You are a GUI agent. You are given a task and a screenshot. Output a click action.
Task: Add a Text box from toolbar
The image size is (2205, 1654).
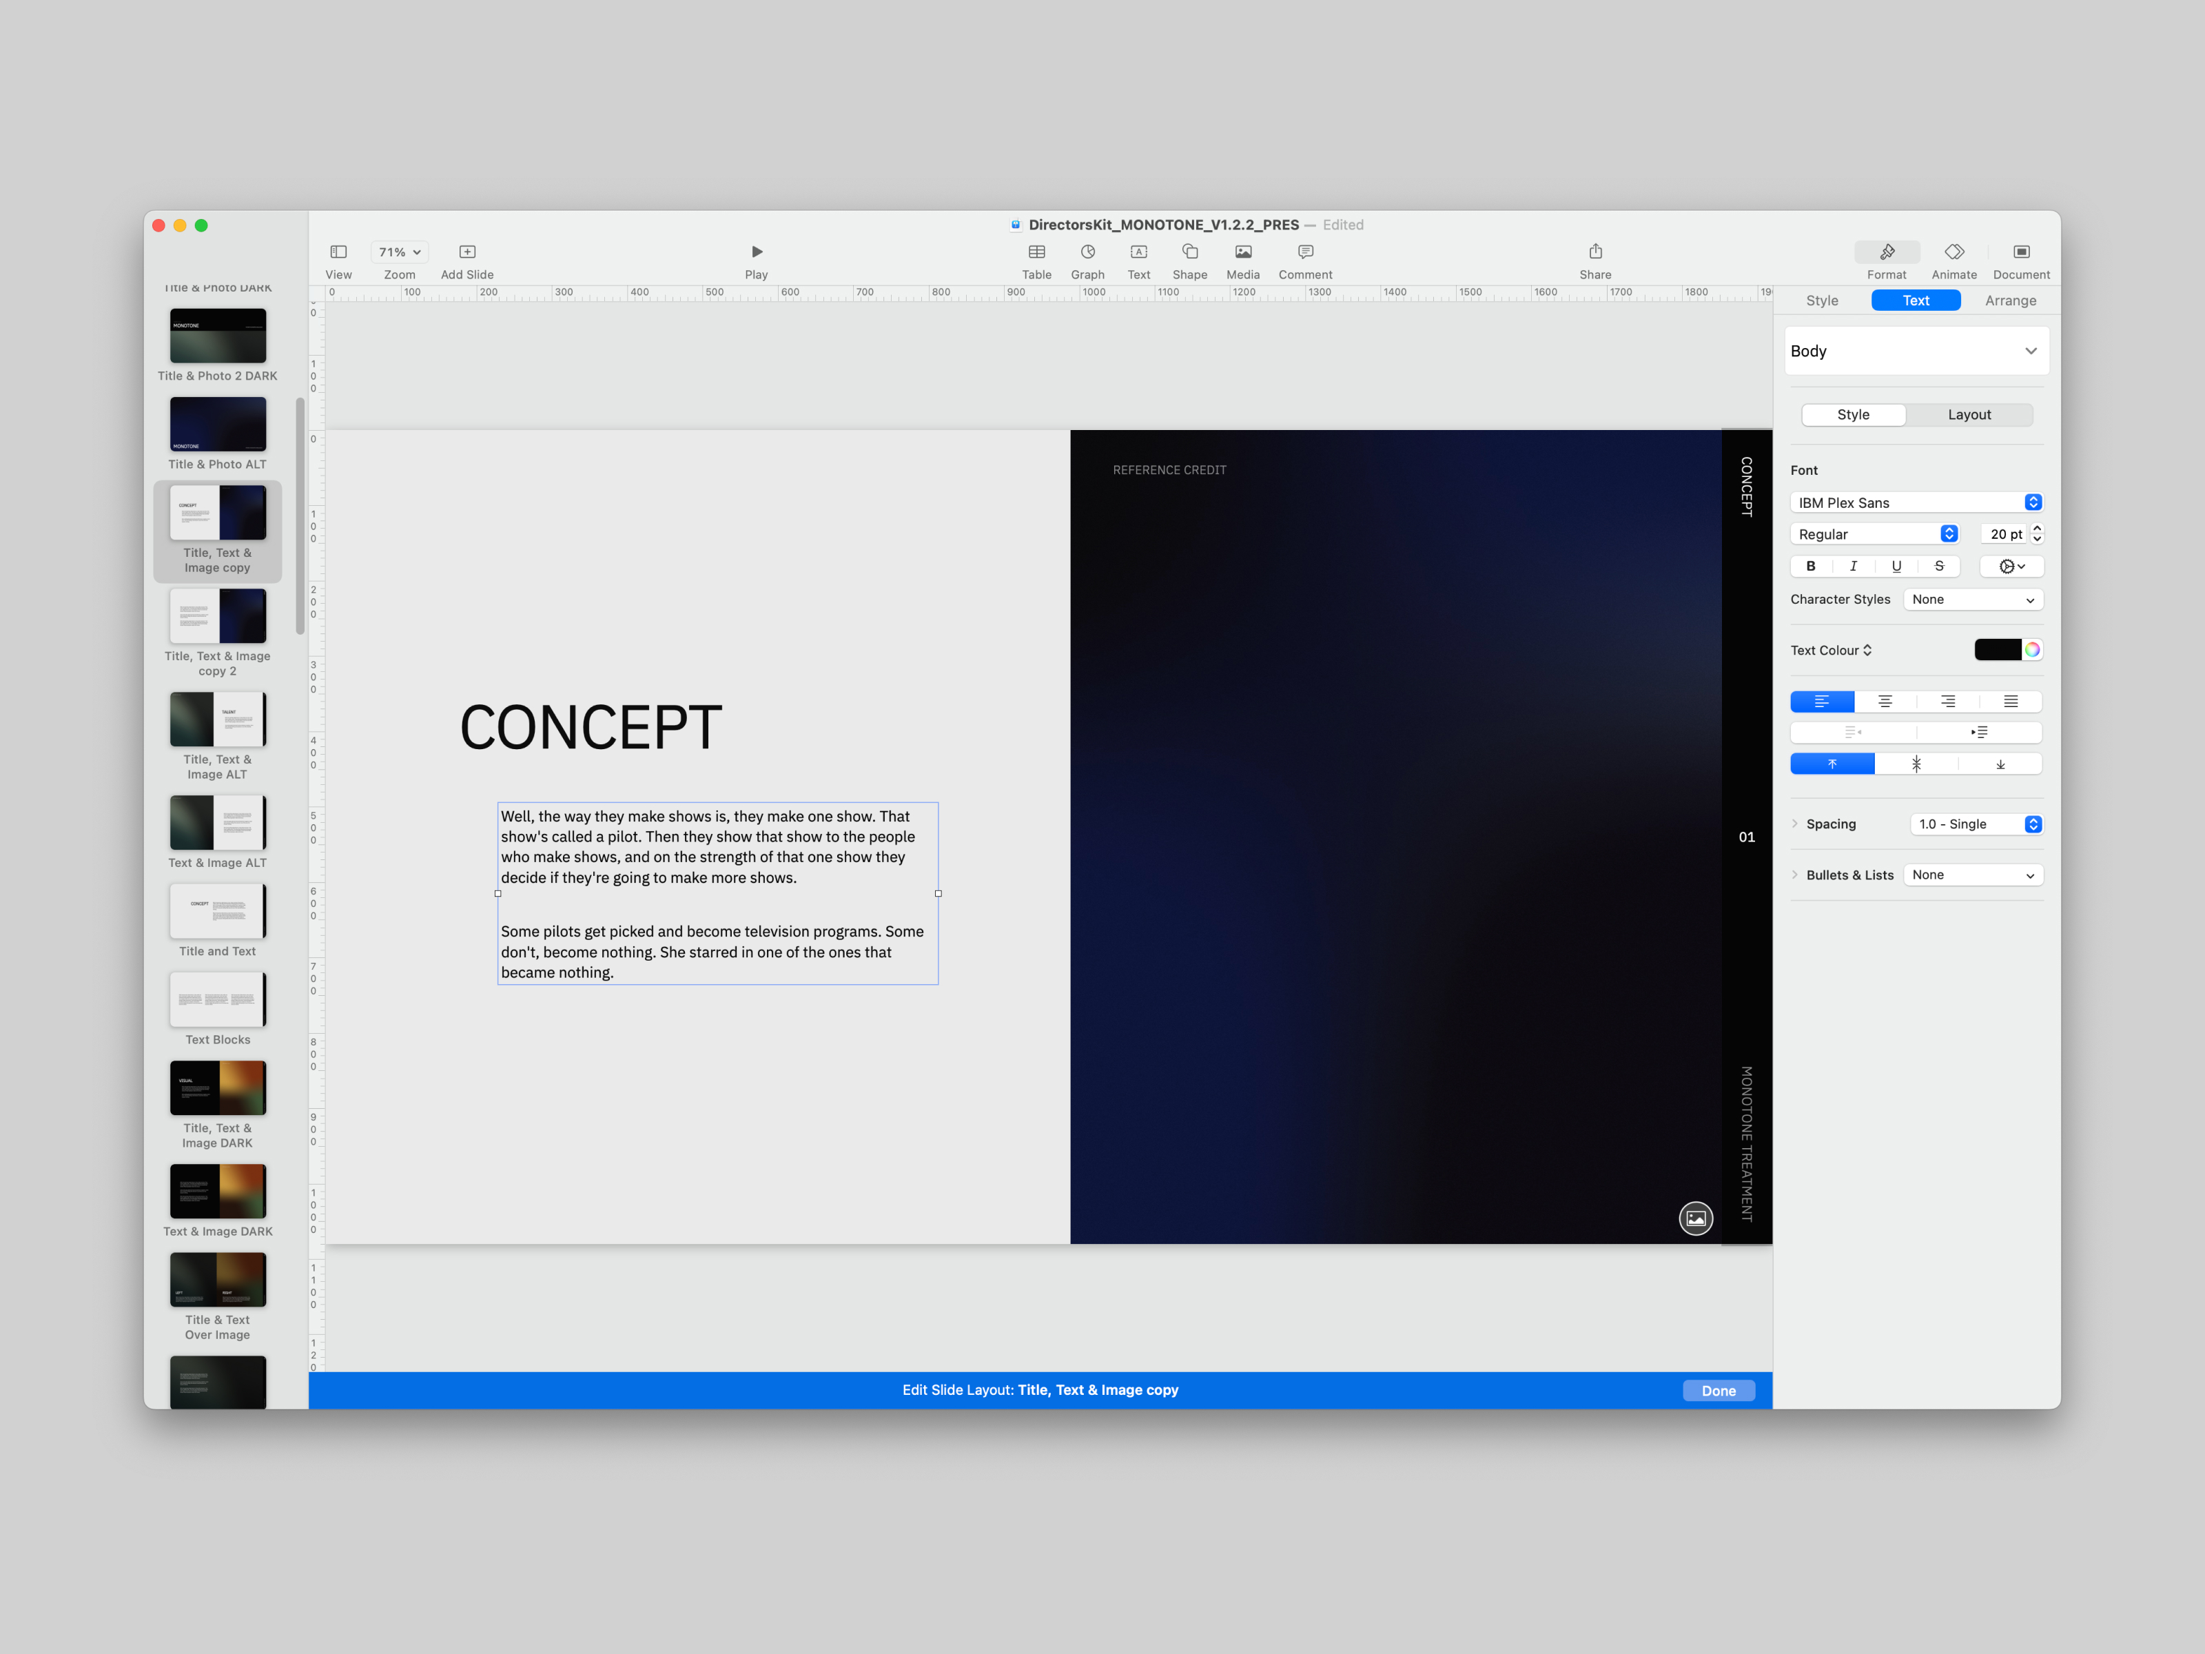(1138, 252)
